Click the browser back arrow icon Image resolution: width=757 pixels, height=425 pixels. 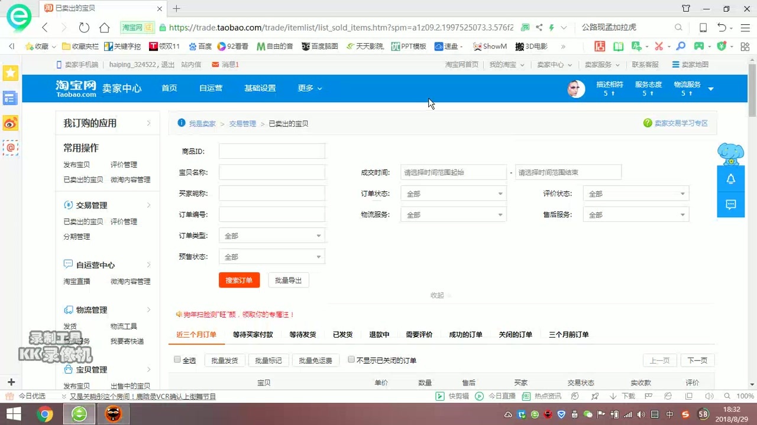45,27
